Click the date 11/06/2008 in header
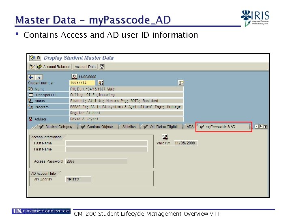 click(x=87, y=77)
